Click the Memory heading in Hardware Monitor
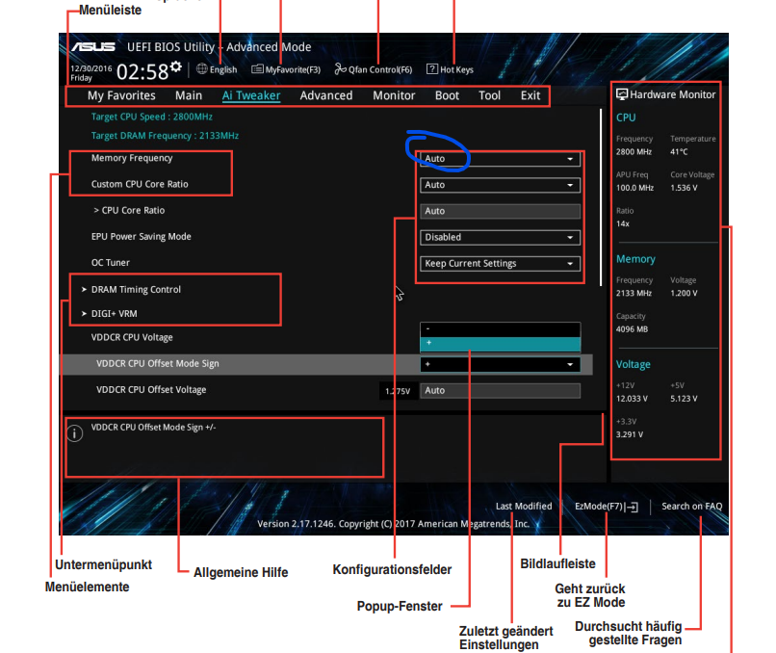This screenshot has height=653, width=776. [x=635, y=259]
